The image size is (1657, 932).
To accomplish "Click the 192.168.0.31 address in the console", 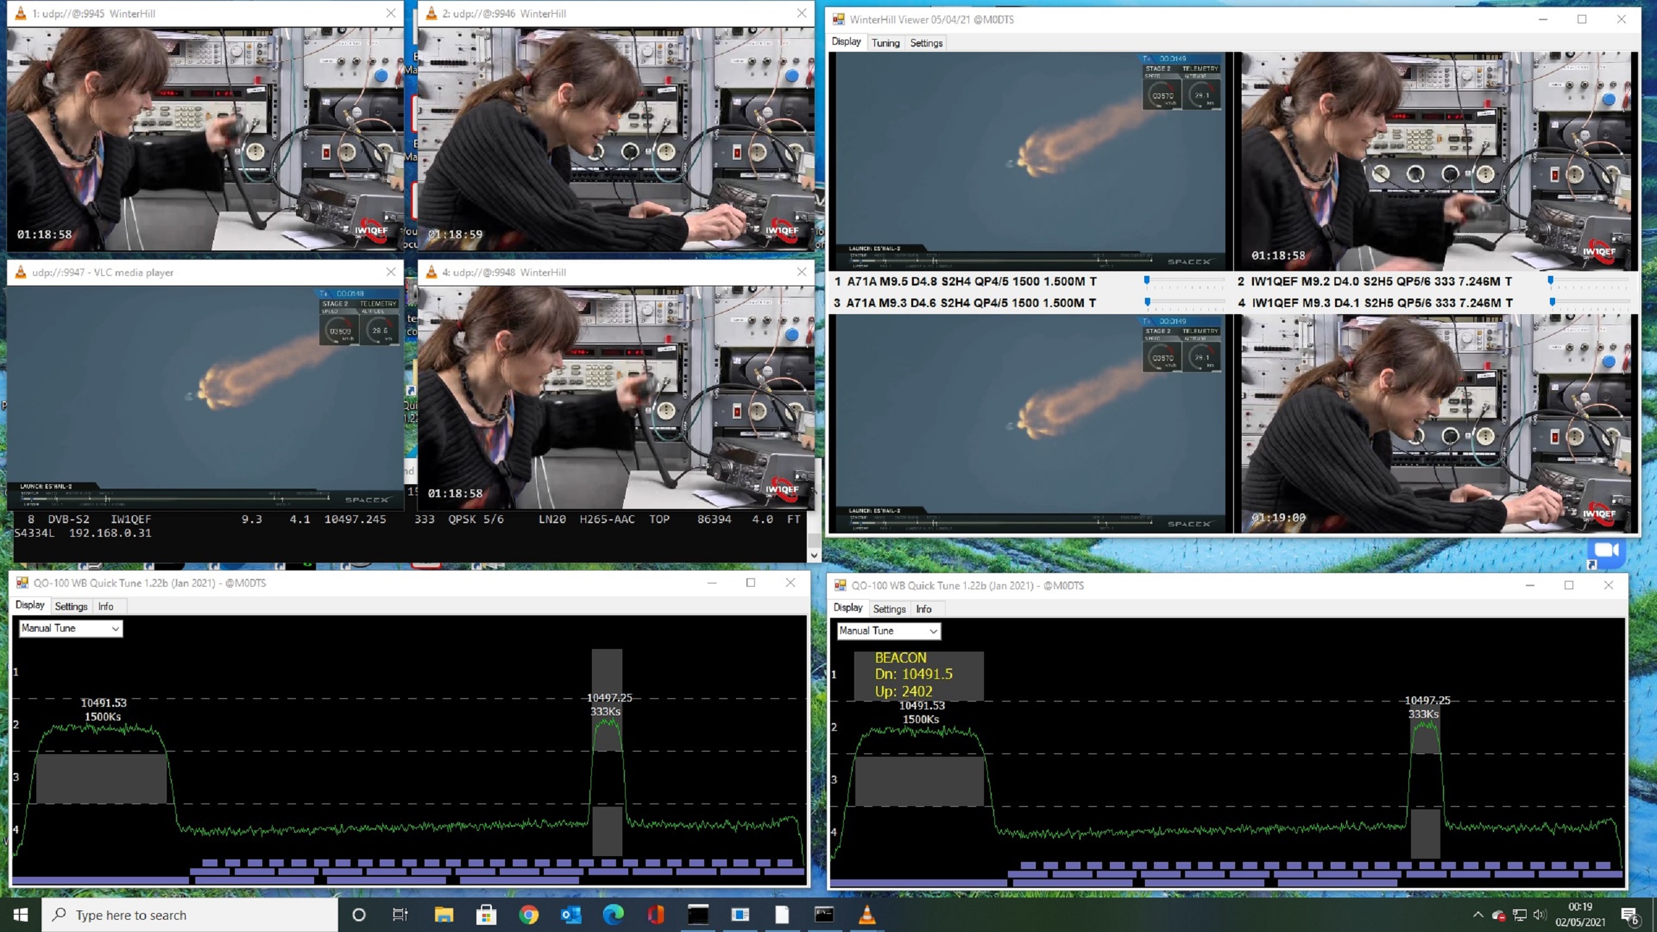I will [110, 533].
